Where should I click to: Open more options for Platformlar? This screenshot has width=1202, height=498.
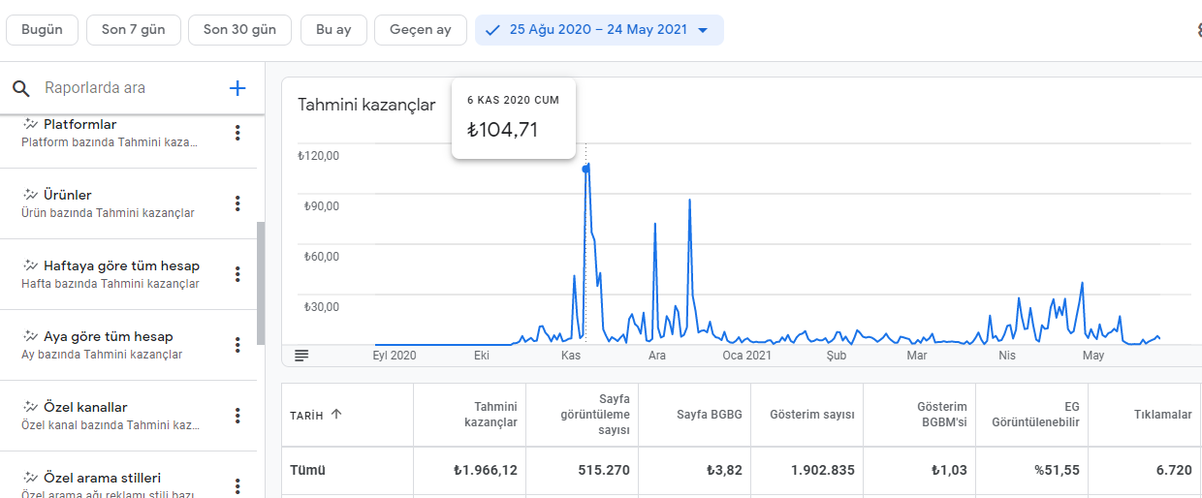[x=237, y=133]
